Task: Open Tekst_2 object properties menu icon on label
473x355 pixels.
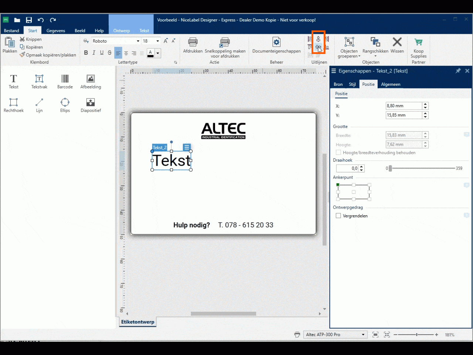Action: pos(187,147)
